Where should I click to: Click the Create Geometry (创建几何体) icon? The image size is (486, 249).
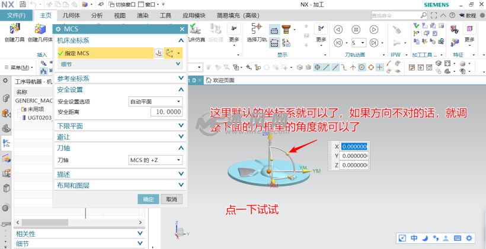point(40,30)
